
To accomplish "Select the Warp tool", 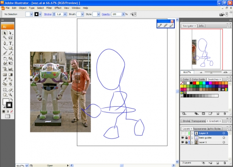I will click(x=5, y=63).
